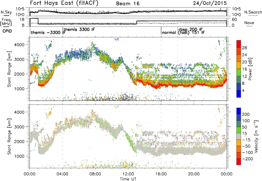Image resolution: width=262 pixels, height=181 pixels.
Task: Select the N.Sky legend label
Action: pyautogui.click(x=6, y=12)
